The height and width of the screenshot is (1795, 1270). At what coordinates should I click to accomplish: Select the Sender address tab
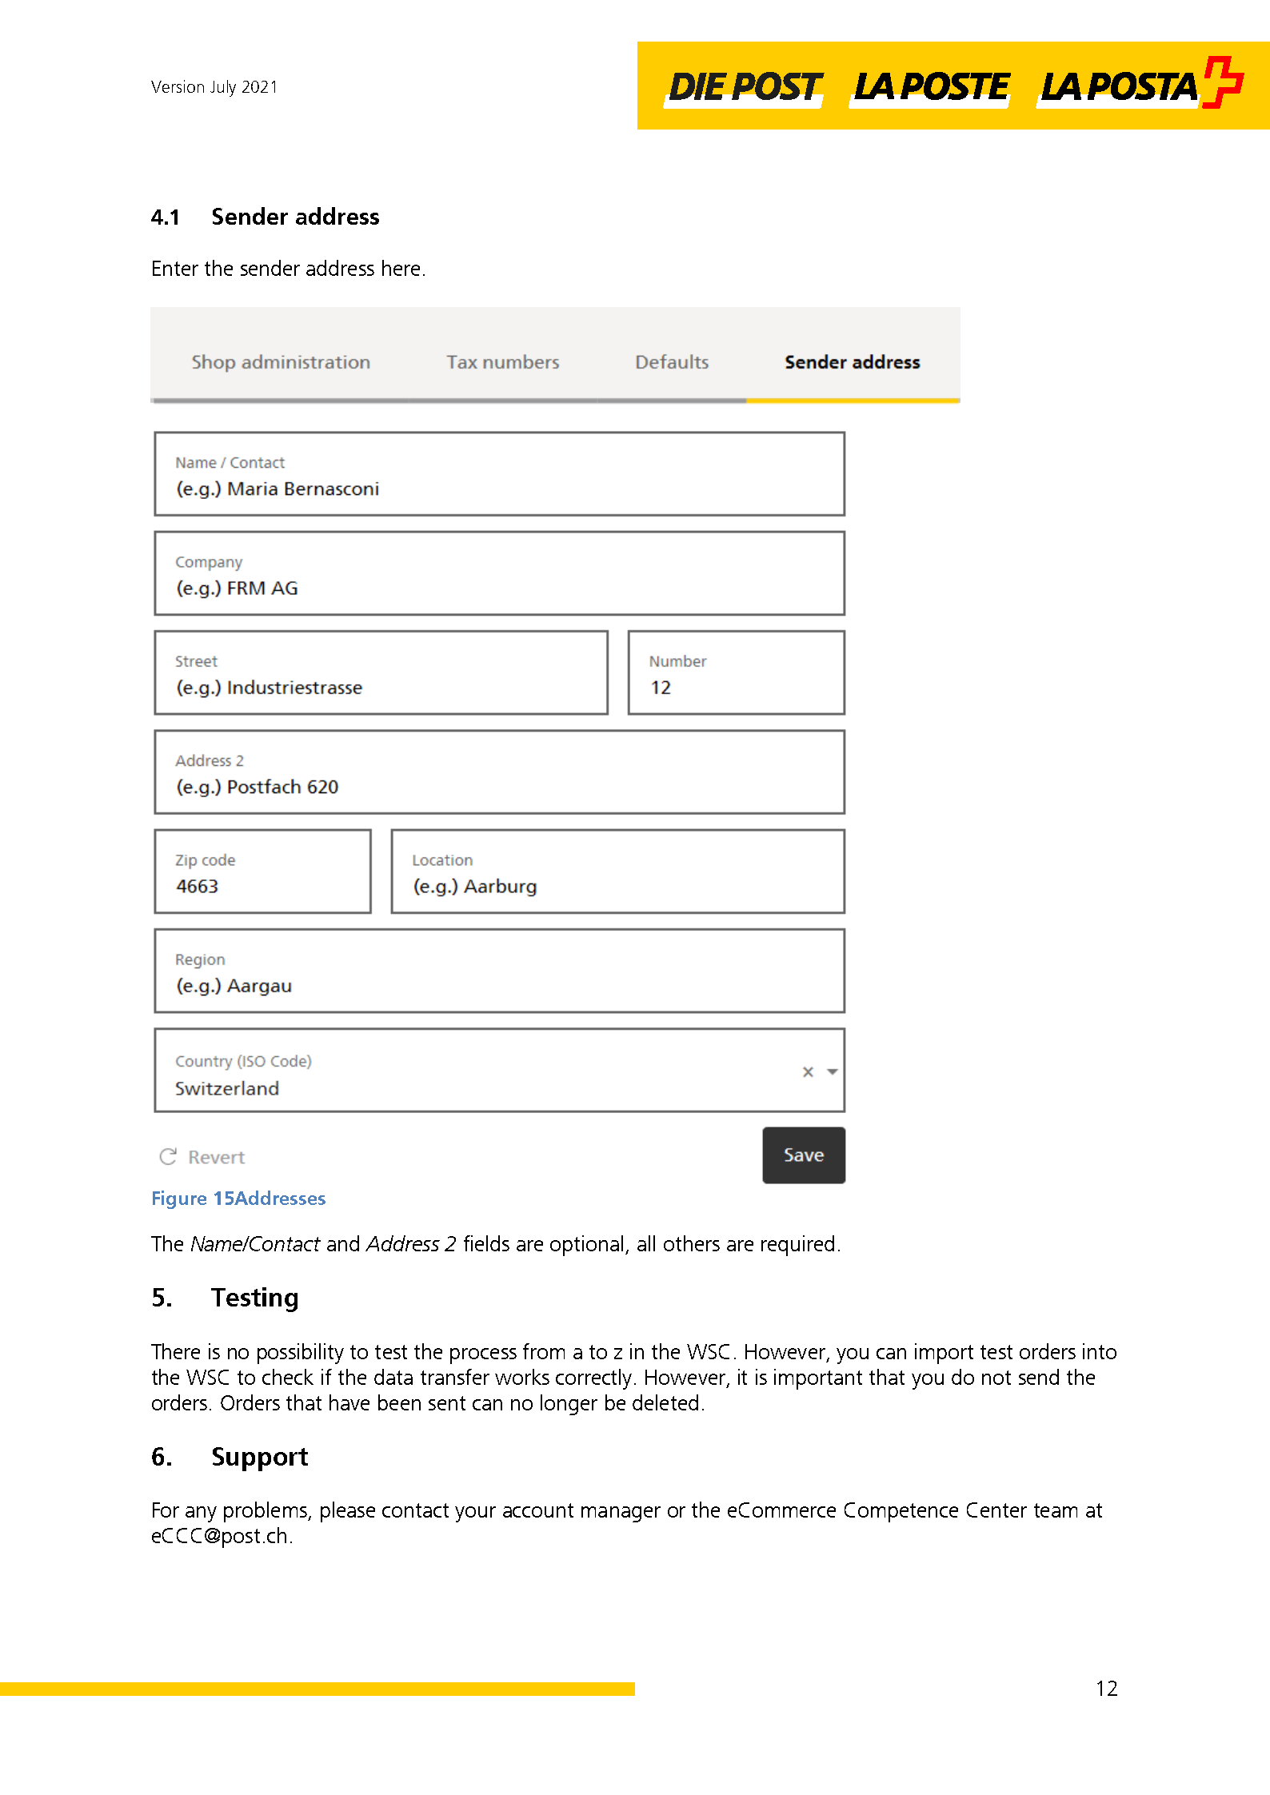(x=852, y=361)
